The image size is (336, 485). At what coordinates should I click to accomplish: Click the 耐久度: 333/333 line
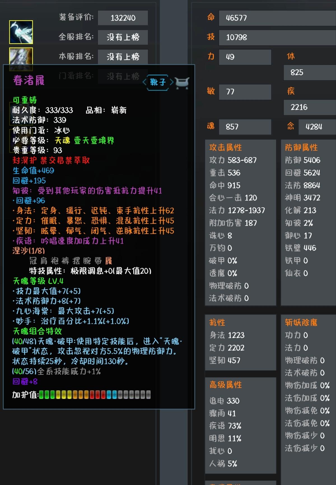coord(43,110)
